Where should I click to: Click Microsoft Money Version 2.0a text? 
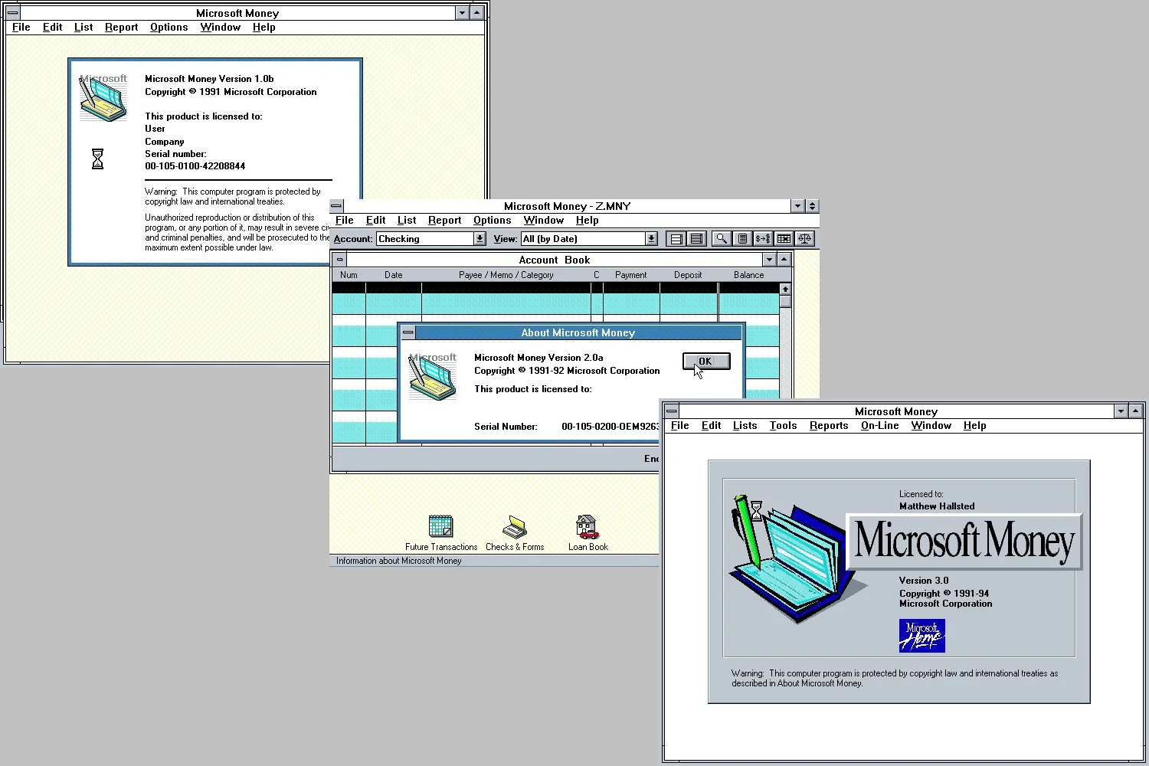coord(538,358)
